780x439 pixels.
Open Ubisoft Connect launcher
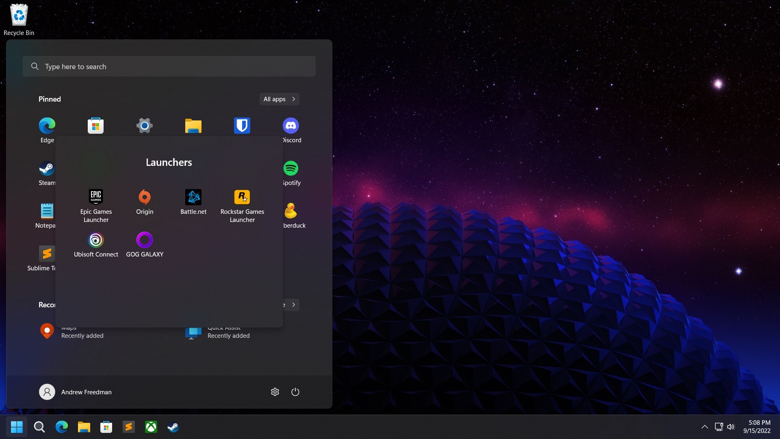(96, 239)
